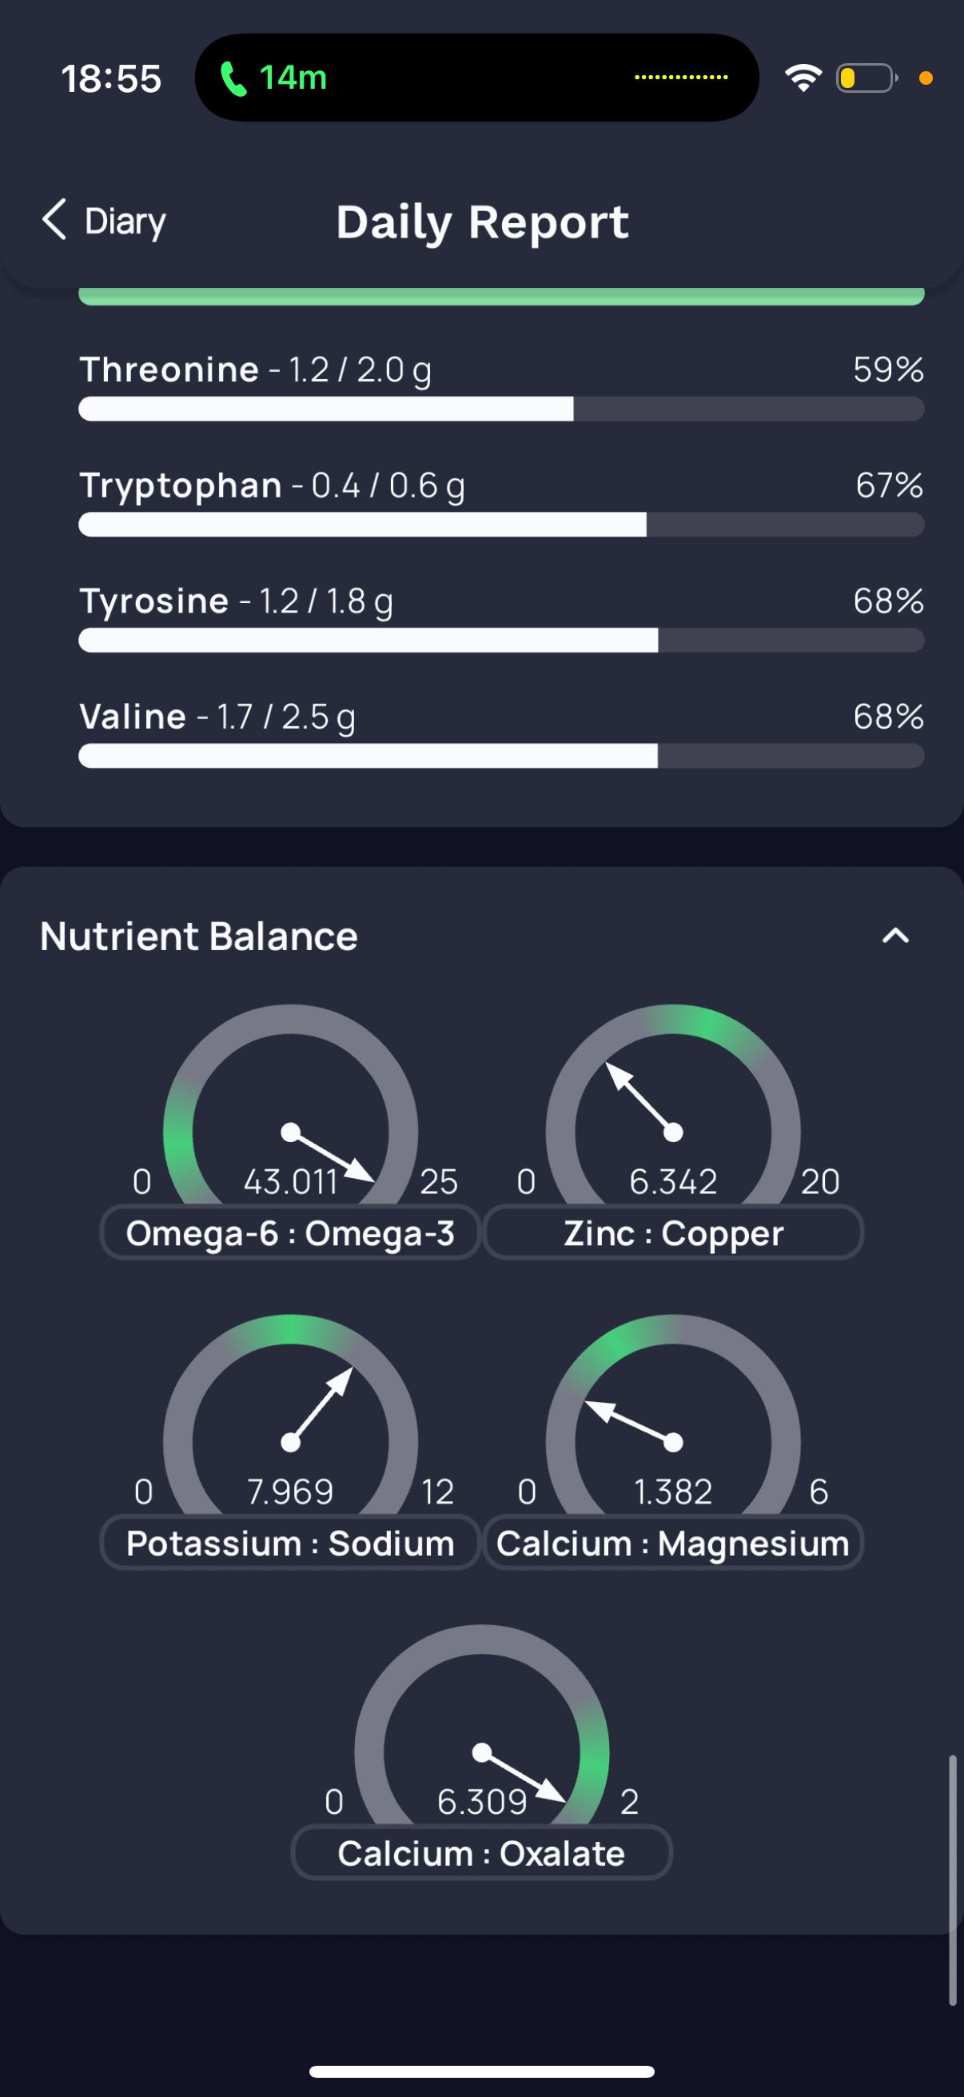Tap the Wi-Fi status icon
This screenshot has height=2097, width=964.
point(803,78)
